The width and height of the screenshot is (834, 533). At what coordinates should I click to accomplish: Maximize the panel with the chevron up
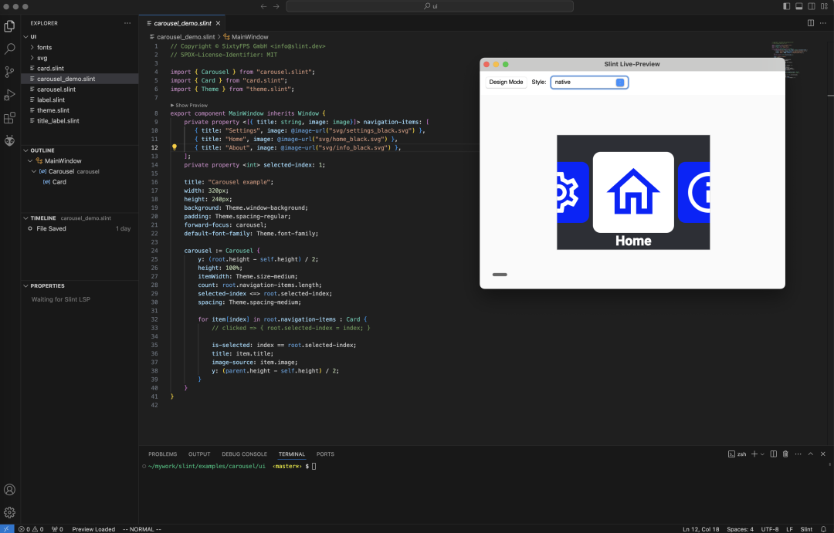pyautogui.click(x=811, y=454)
